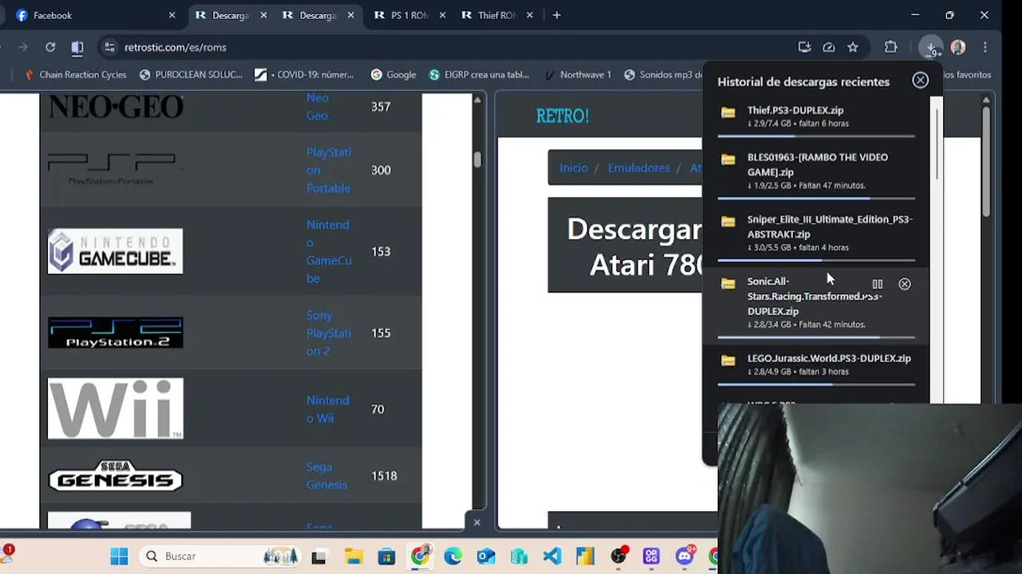
Task: Open the folder icon for the RAMBO THE VIDEO GAME zip
Action: point(728,159)
